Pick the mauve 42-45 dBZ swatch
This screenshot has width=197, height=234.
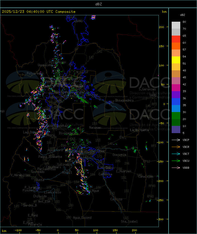(176, 81)
